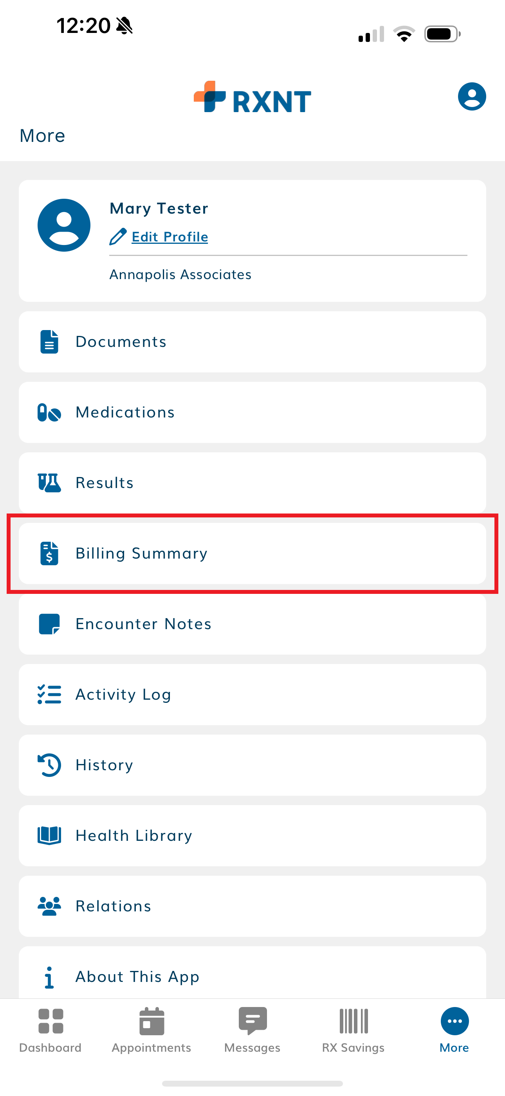The width and height of the screenshot is (505, 1096).
Task: Open About This App
Action: (x=137, y=976)
